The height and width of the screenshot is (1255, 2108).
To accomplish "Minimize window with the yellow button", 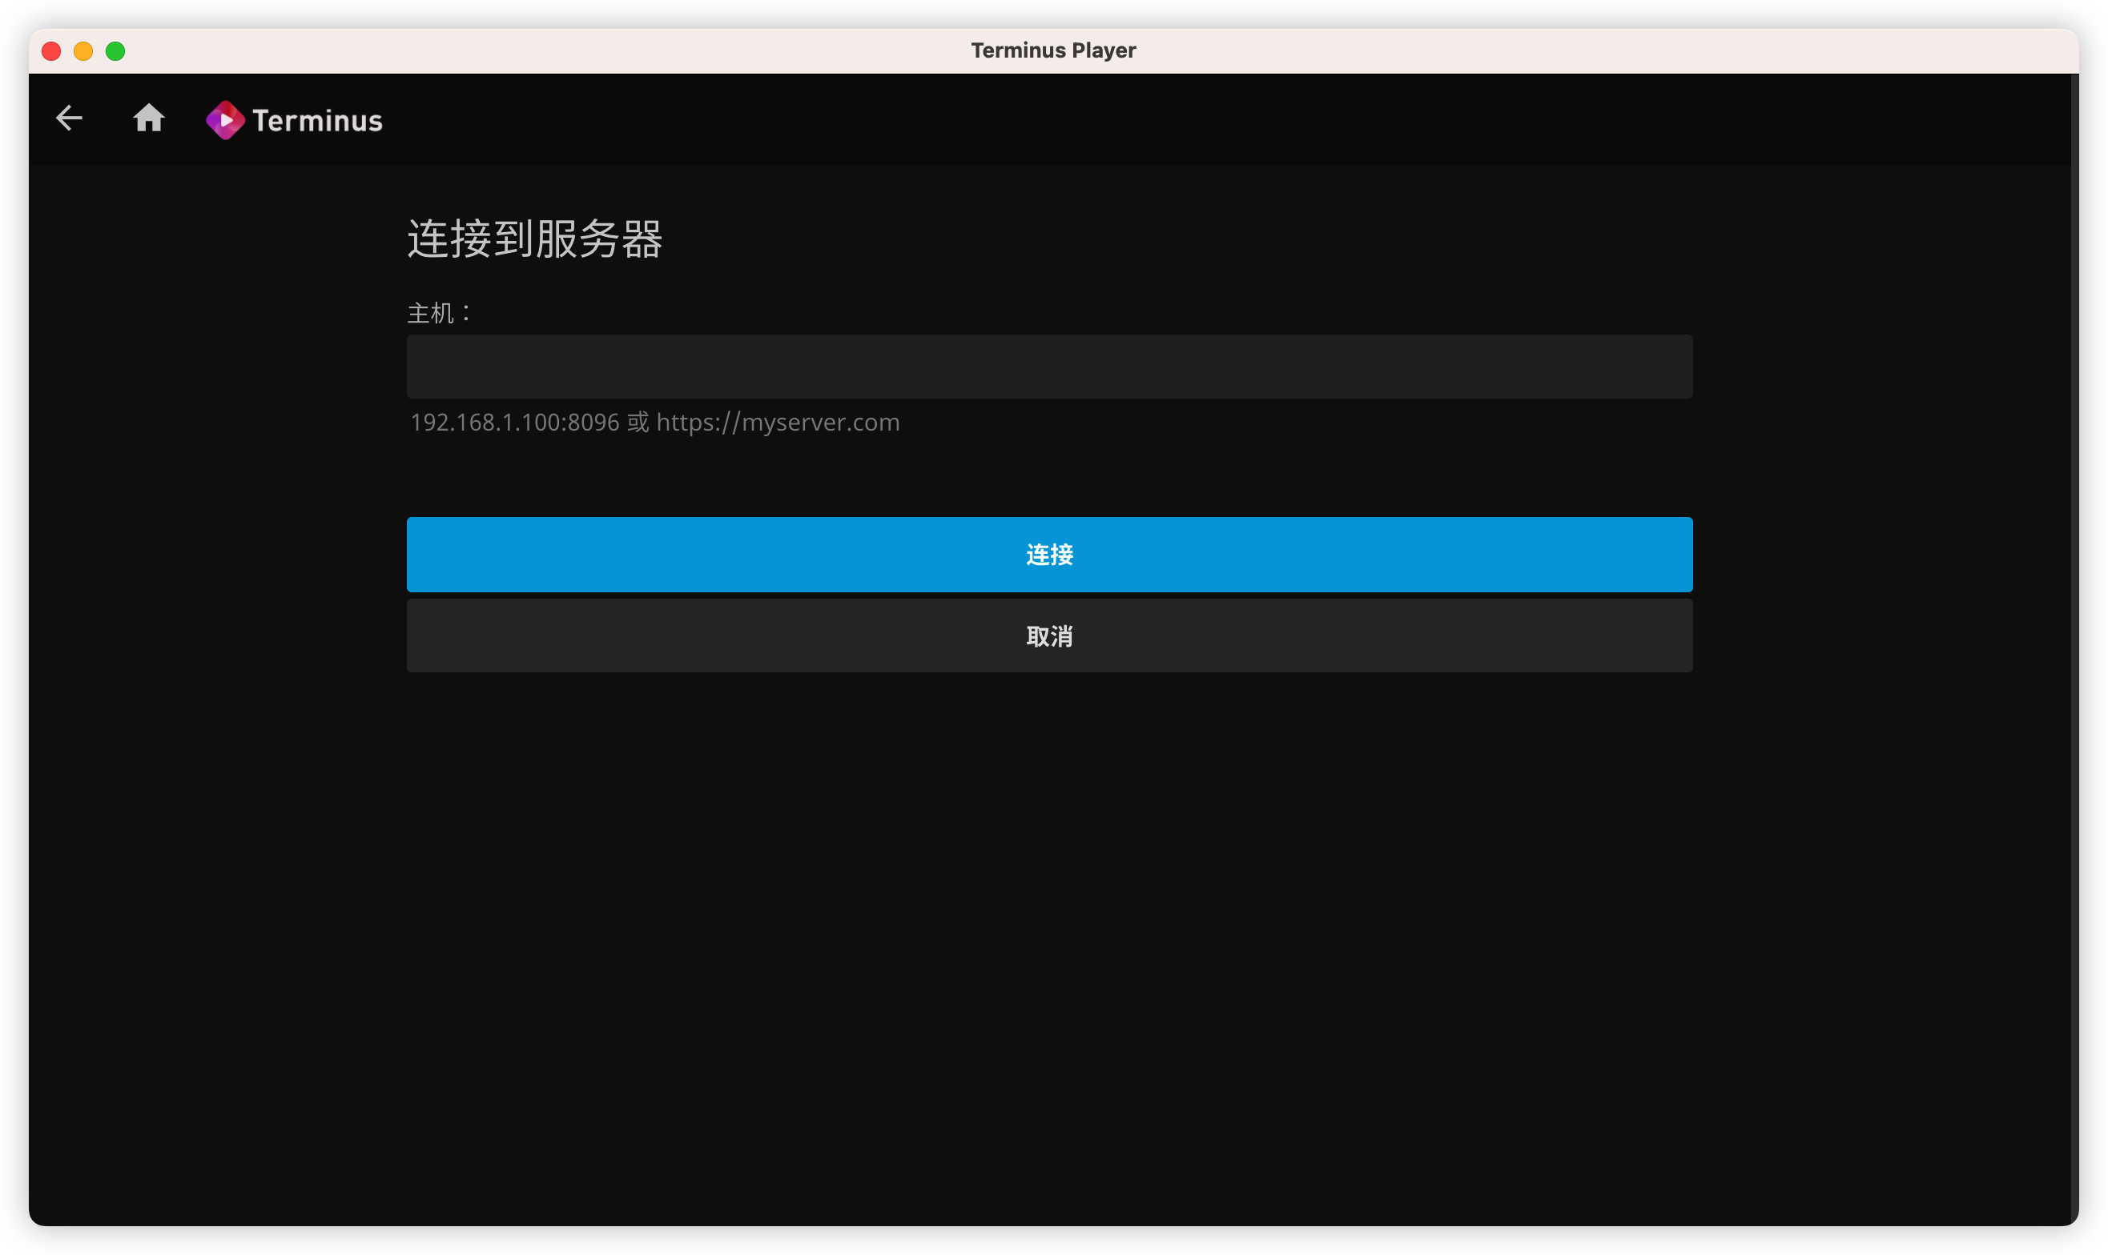I will click(83, 51).
